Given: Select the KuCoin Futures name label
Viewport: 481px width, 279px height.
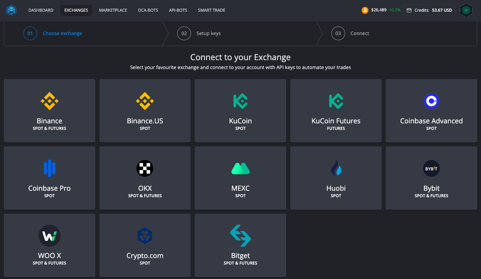Looking at the screenshot, I should [336, 121].
